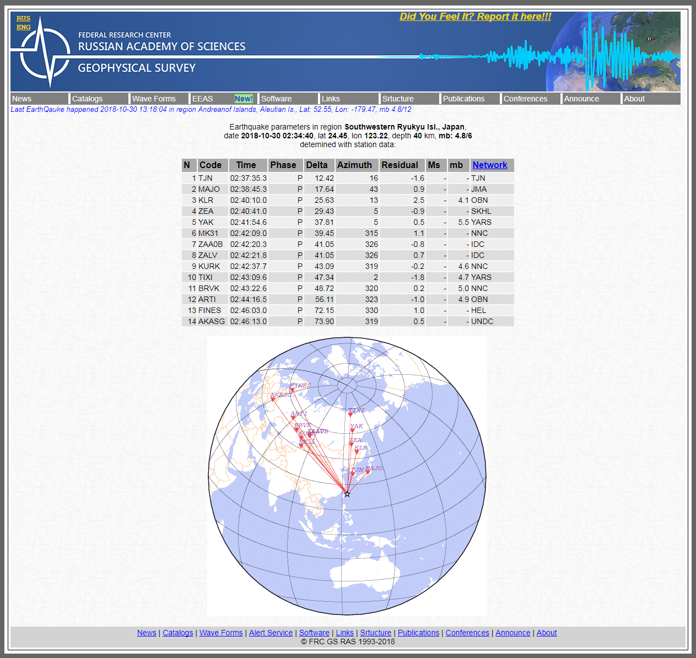This screenshot has height=658, width=696.
Task: Click the footer Publications link
Action: (419, 633)
